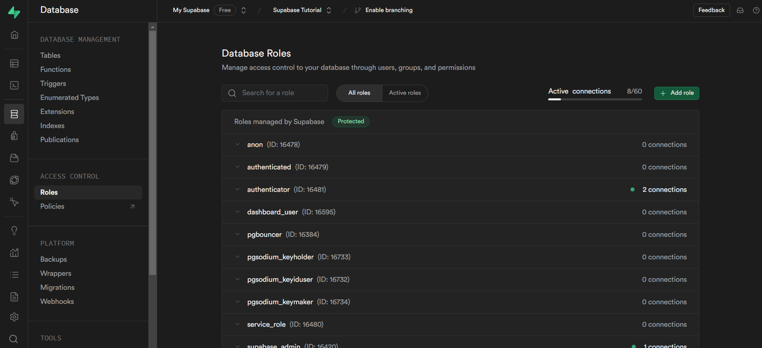Open Publications page
Image resolution: width=762 pixels, height=348 pixels.
coord(60,140)
